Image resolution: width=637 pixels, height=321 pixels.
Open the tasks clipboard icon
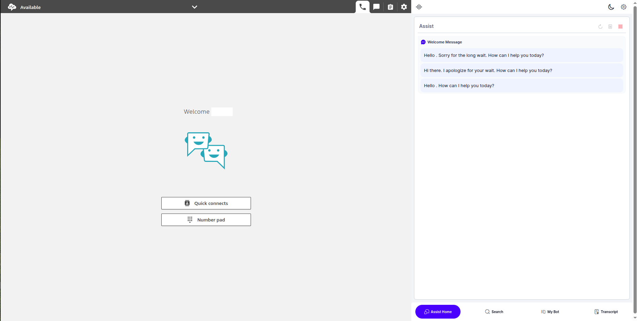coord(390,7)
